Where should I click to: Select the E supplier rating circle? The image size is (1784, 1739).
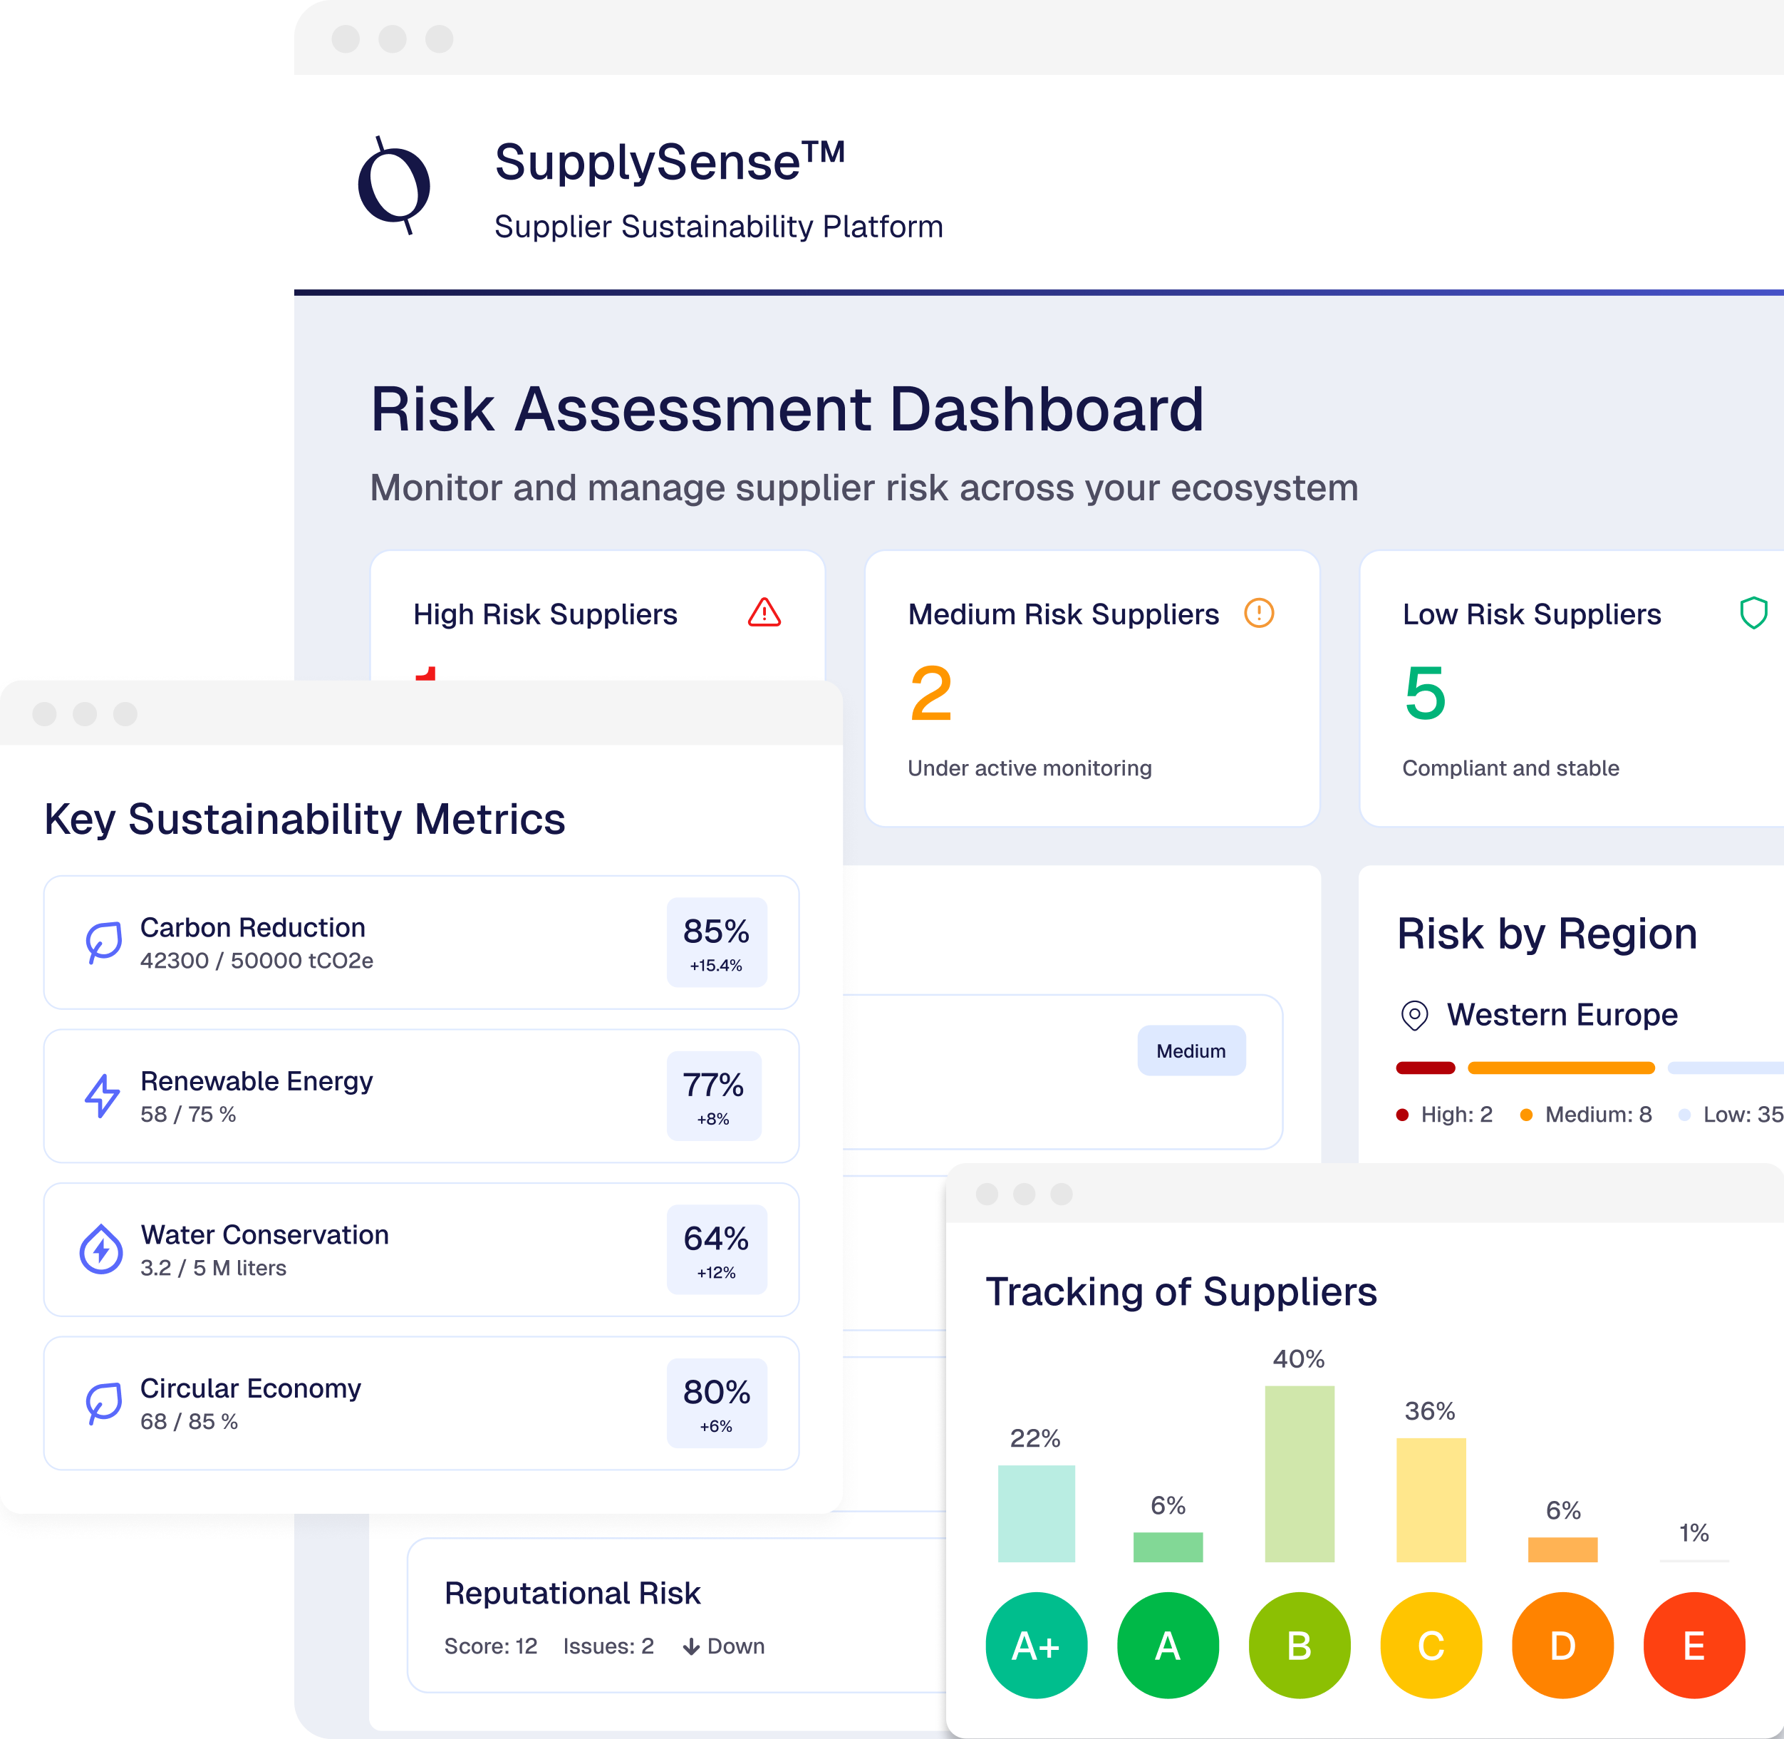[x=1694, y=1646]
